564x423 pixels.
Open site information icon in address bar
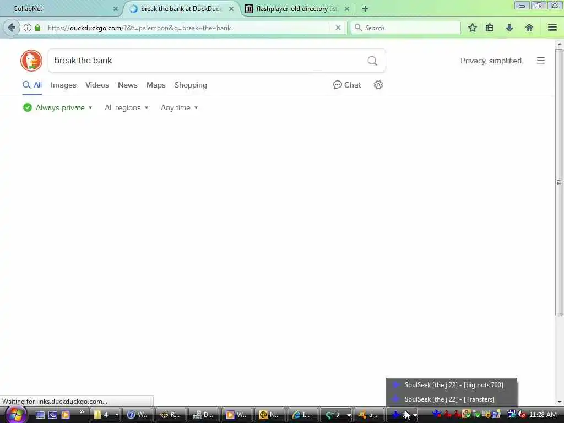pos(28,28)
